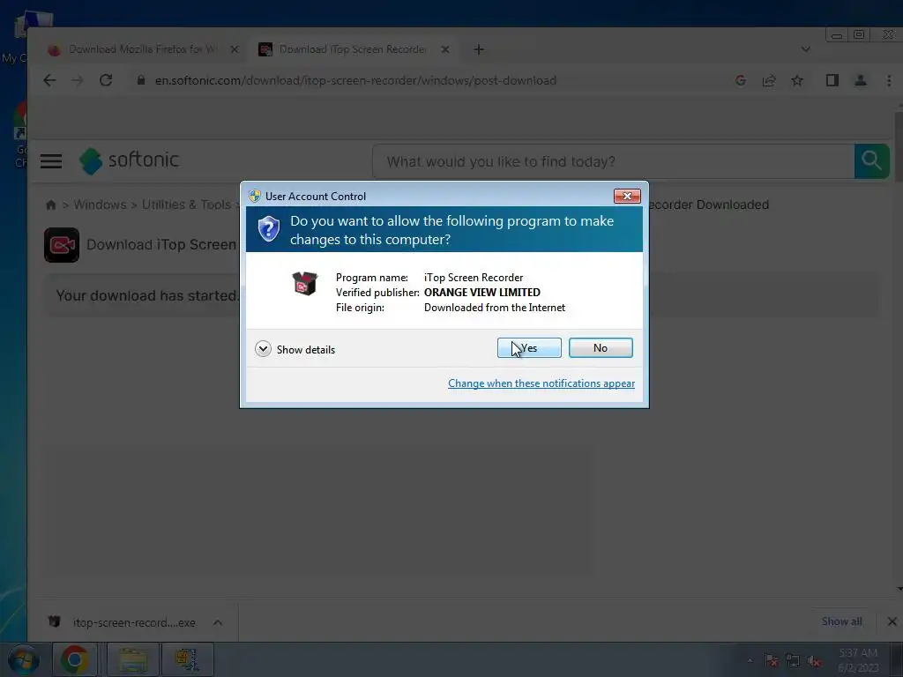This screenshot has width=903, height=677.
Task: Open Windows breadcrumb link
Action: point(100,205)
